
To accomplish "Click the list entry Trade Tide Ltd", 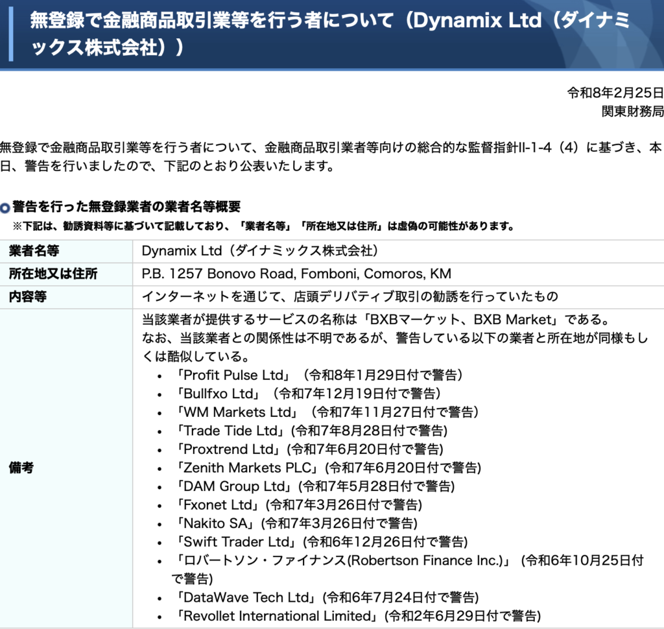I will [x=311, y=431].
